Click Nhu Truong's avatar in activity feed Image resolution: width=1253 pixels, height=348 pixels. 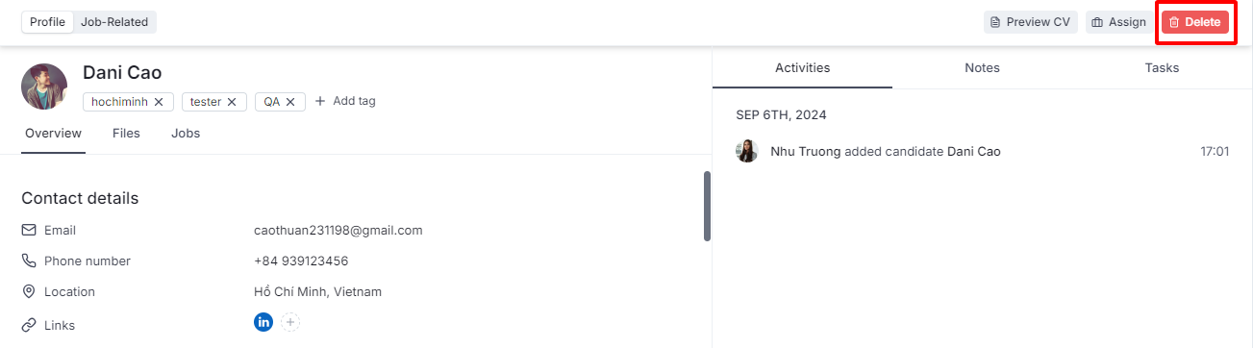pyautogui.click(x=747, y=151)
